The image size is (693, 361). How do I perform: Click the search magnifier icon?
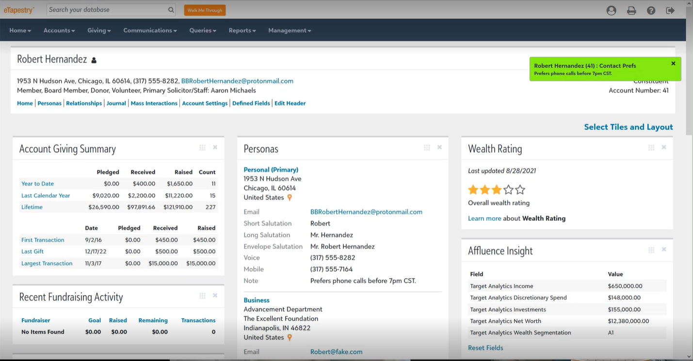(x=171, y=10)
